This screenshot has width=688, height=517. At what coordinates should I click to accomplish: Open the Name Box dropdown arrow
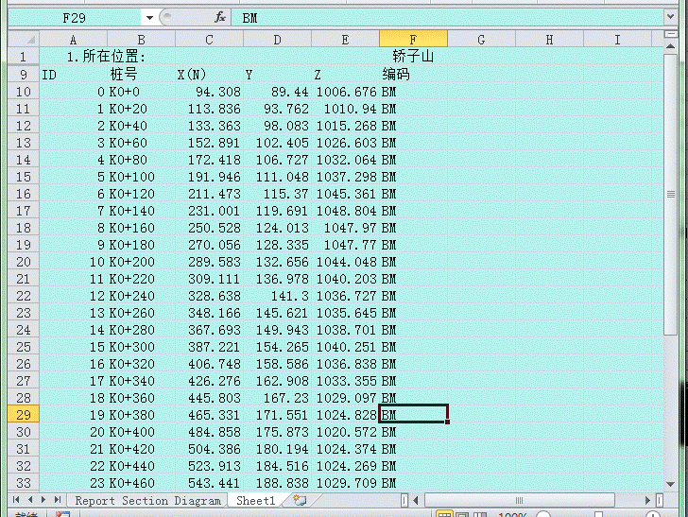(149, 18)
